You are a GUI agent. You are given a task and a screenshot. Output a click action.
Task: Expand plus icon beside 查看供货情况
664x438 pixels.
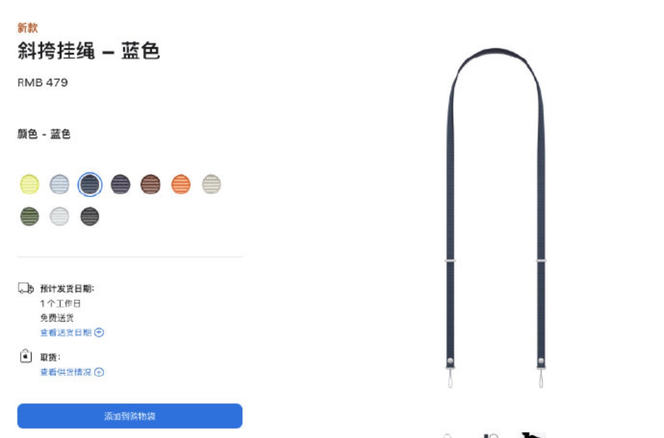pos(99,372)
